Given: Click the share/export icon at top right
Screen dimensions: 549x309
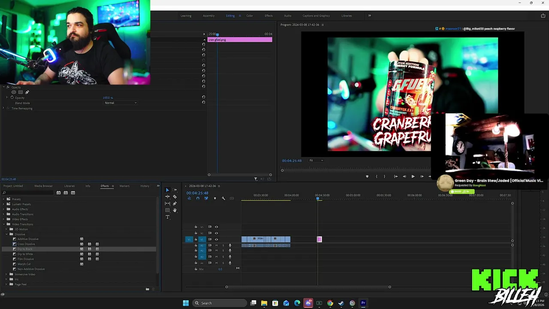Looking at the screenshot, I should click(x=543, y=16).
